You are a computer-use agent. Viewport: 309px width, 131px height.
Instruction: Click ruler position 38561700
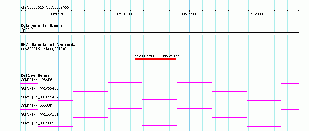pos(58,14)
